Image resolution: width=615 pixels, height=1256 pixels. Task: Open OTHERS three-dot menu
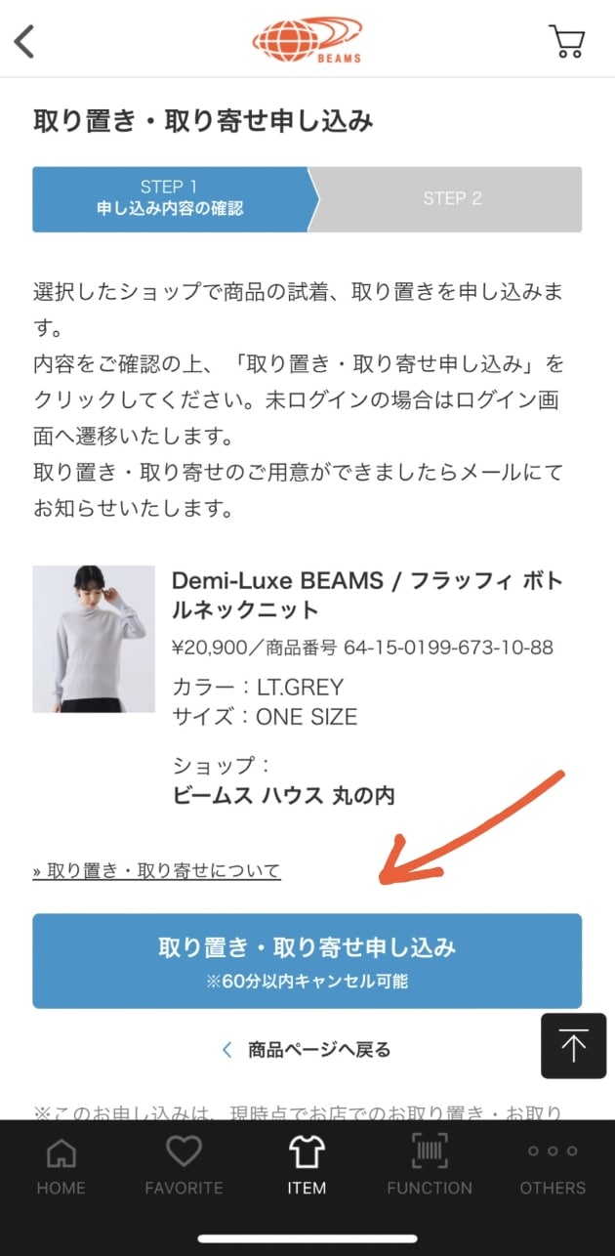point(553,1165)
